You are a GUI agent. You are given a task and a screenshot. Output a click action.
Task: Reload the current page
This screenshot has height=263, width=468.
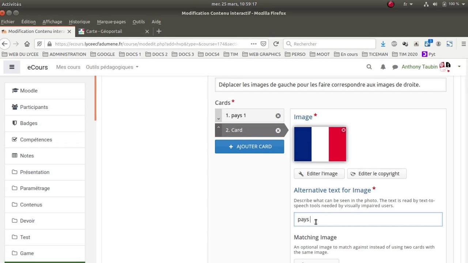pos(276,44)
